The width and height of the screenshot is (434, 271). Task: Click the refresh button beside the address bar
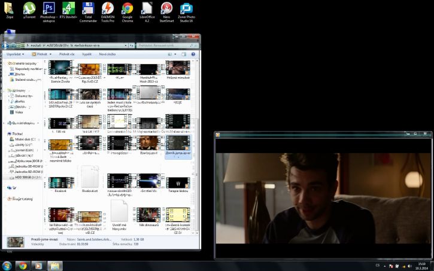(132, 45)
